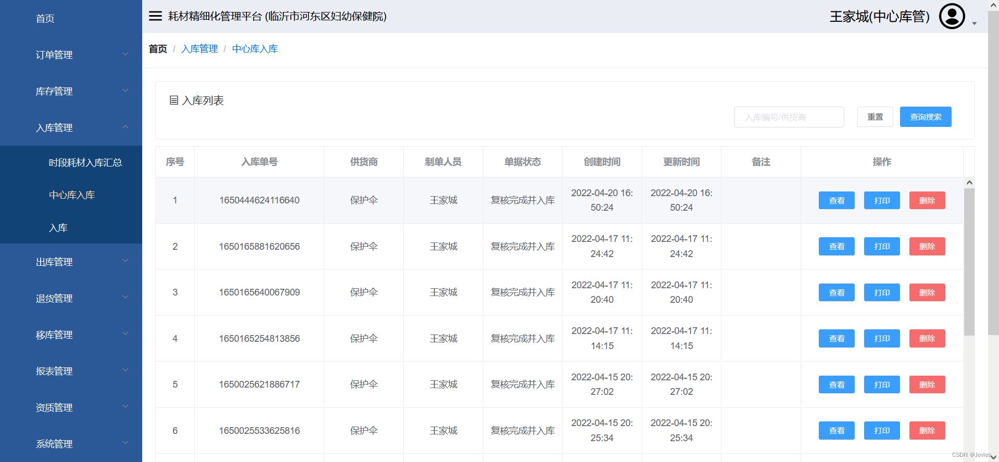
Task: Print order 1650165640067909 with 打印
Action: click(x=882, y=292)
